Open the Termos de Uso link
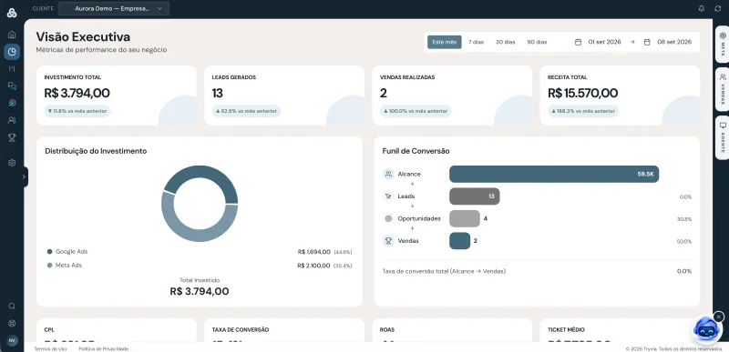Image resolution: width=729 pixels, height=352 pixels. click(50, 348)
